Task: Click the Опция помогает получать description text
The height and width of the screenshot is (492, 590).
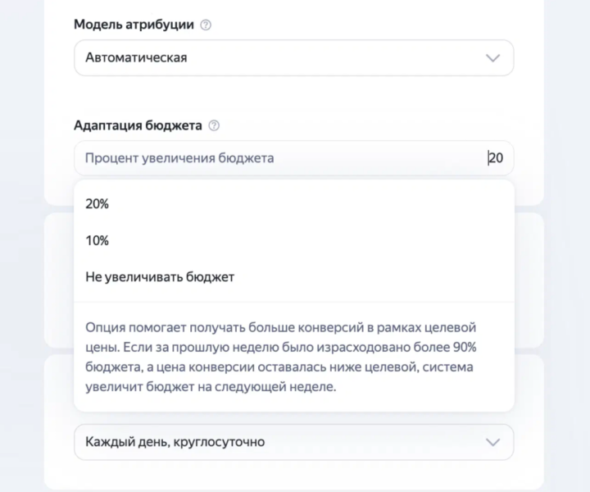Action: [x=281, y=357]
